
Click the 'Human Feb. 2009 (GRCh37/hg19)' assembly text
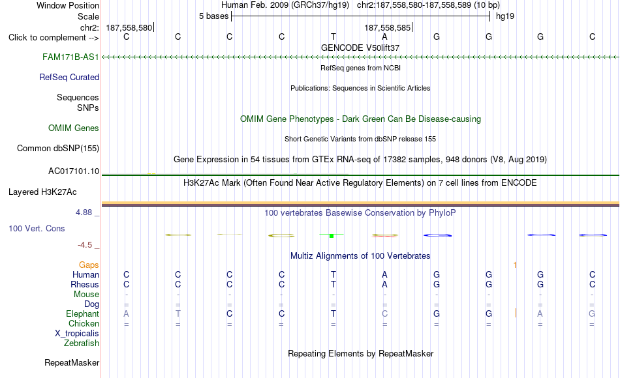click(285, 5)
